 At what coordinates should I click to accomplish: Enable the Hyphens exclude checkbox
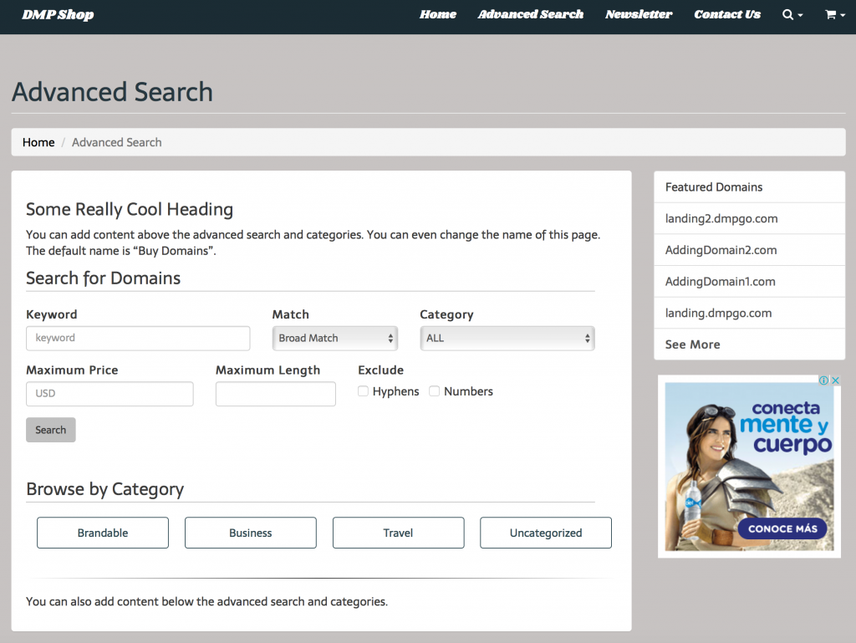tap(364, 391)
